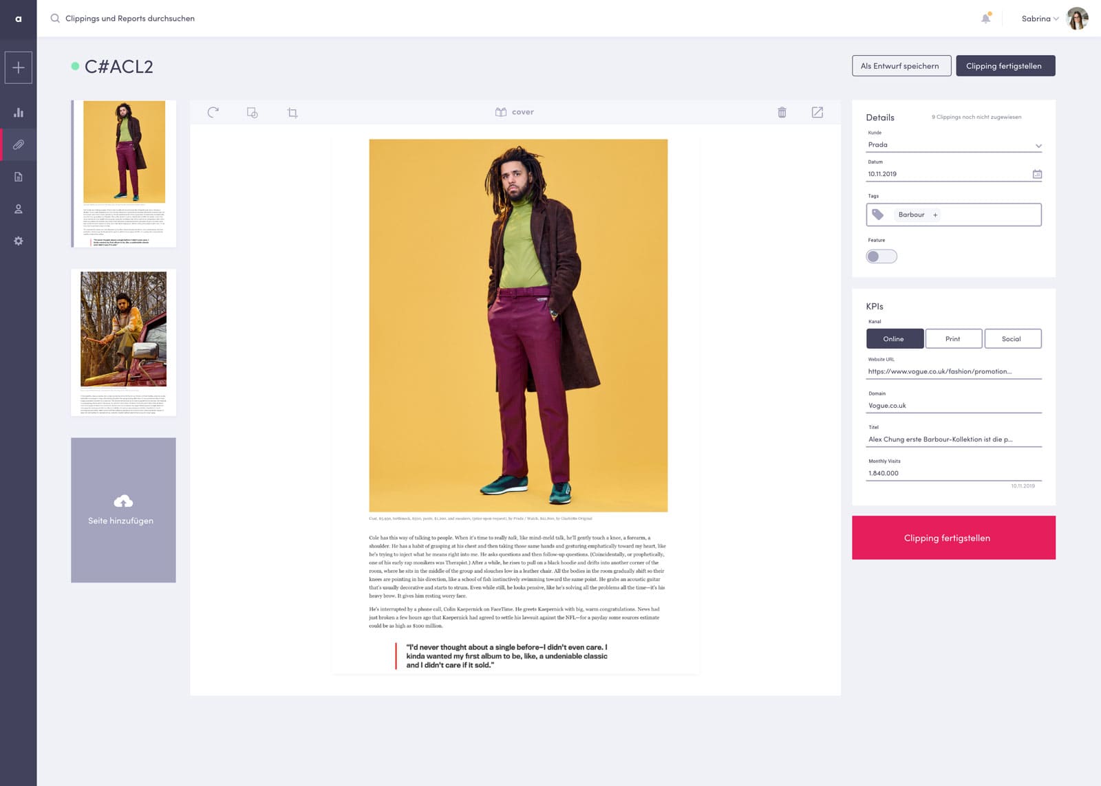The width and height of the screenshot is (1101, 786).
Task: Select the crop tool
Action: pyautogui.click(x=292, y=112)
